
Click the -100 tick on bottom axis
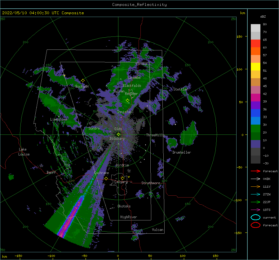51,256
